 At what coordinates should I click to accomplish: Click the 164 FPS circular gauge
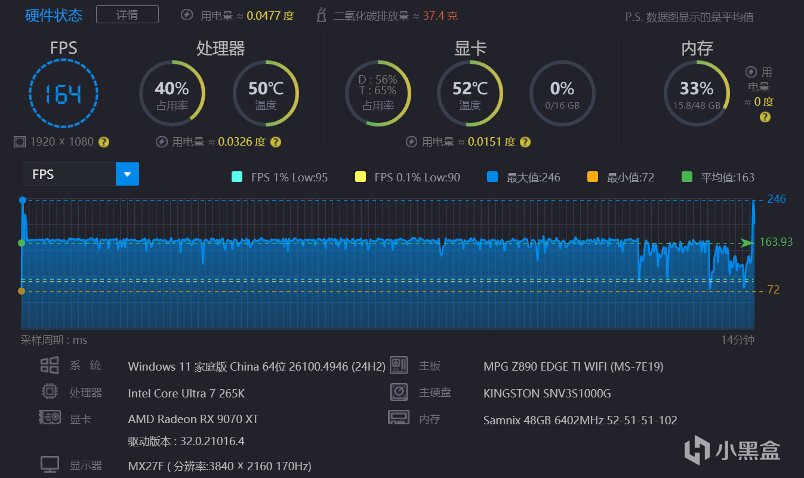pyautogui.click(x=63, y=94)
